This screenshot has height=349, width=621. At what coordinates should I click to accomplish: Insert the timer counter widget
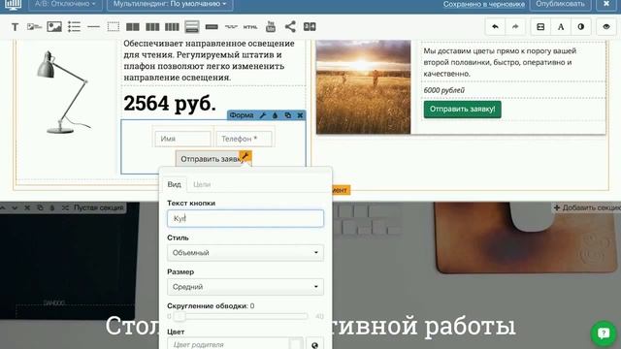click(231, 27)
